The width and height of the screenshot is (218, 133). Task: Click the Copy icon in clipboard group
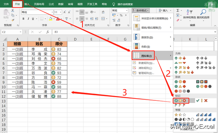tap(13, 15)
